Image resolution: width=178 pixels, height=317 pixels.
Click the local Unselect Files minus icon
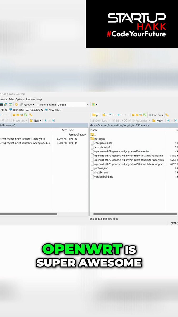pos(49,120)
